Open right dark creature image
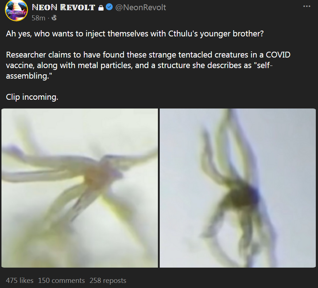This screenshot has width=318, height=288. tap(238, 188)
